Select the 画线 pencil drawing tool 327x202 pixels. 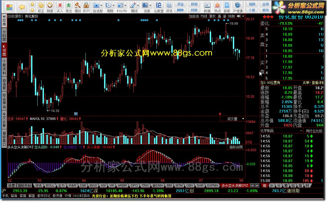pyautogui.click(x=133, y=5)
